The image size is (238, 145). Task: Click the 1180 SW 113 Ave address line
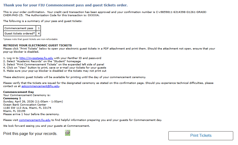pos(27,108)
